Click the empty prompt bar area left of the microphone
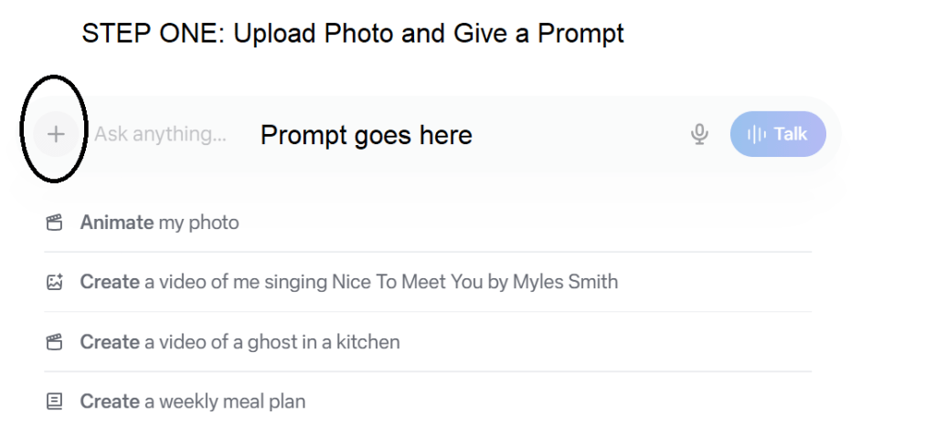 coord(585,134)
